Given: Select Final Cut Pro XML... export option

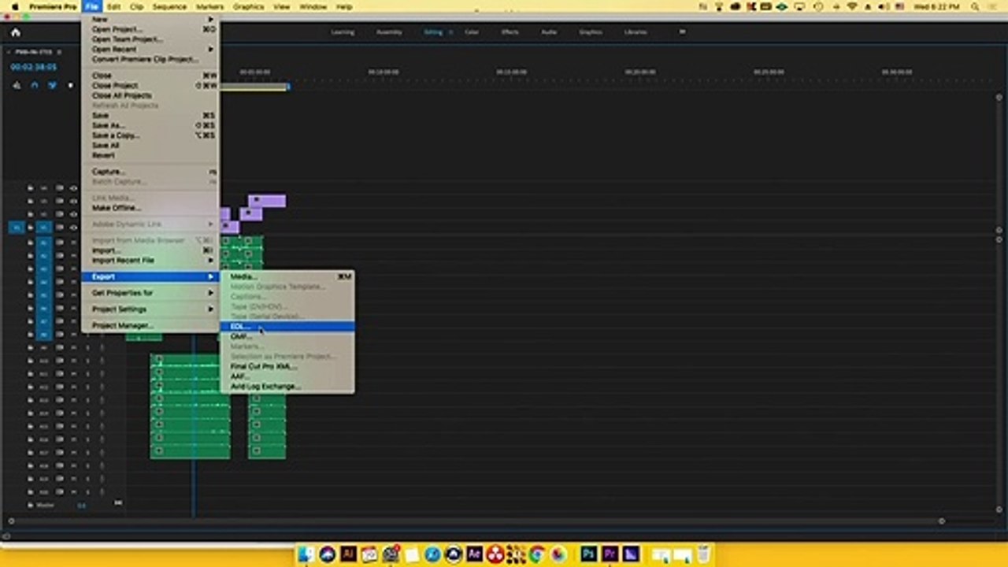Looking at the screenshot, I should [x=287, y=366].
